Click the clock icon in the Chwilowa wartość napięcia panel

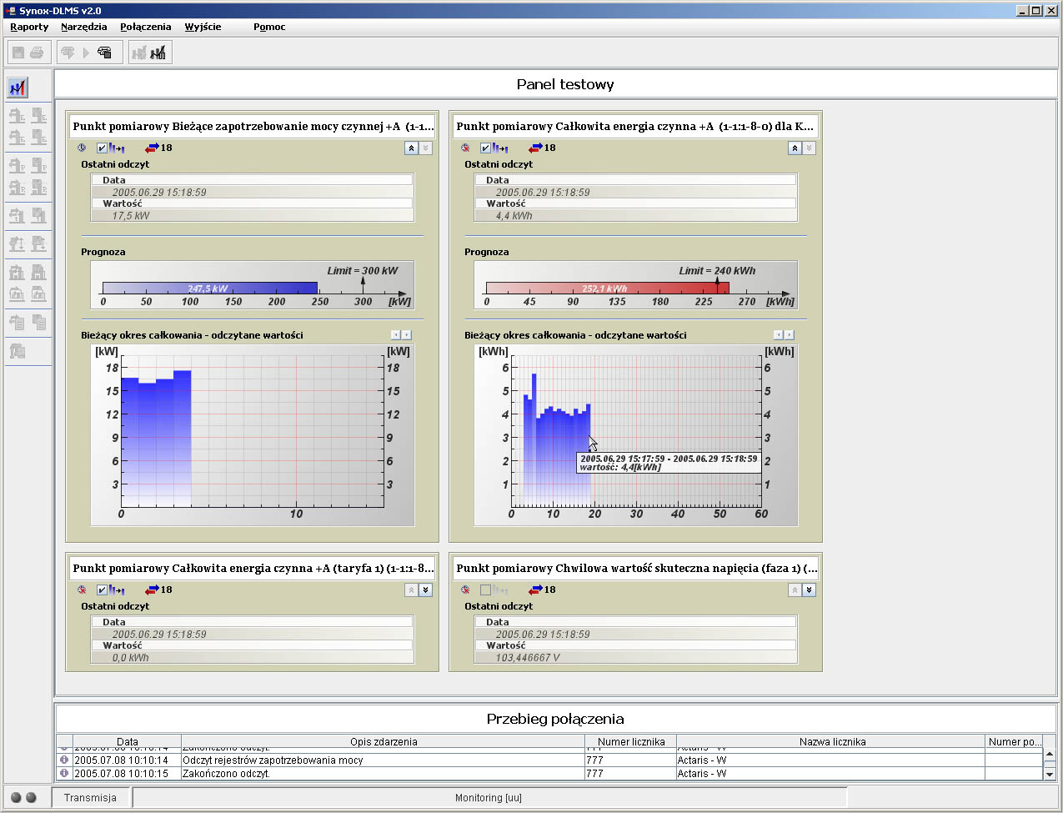click(x=465, y=590)
